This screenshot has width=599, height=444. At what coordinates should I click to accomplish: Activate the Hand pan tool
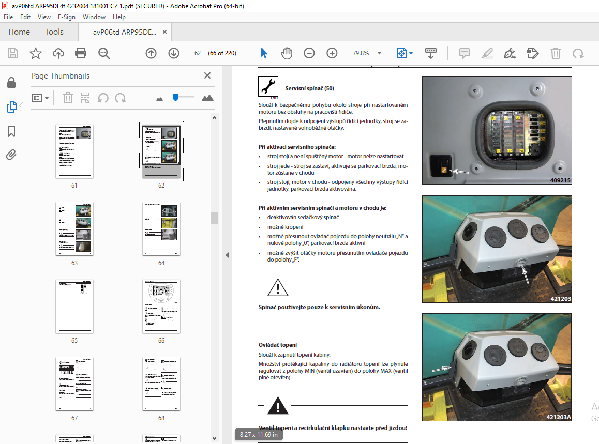[x=287, y=53]
